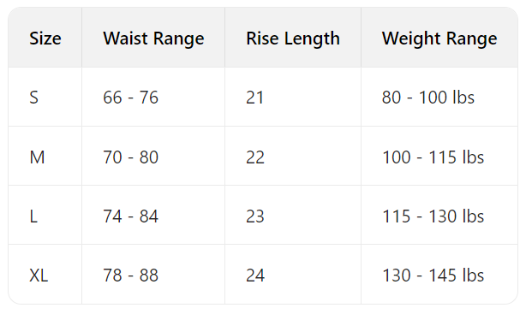
Task: Click the Size column header
Action: [x=45, y=38]
